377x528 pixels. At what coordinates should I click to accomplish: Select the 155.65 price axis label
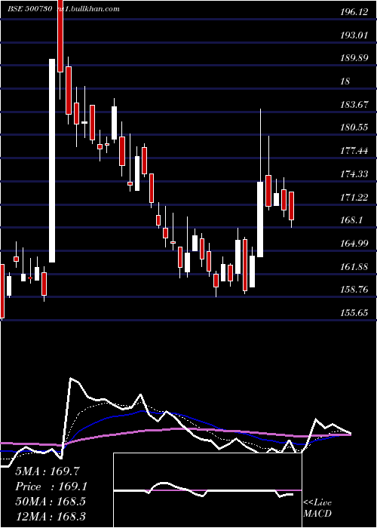tap(354, 312)
